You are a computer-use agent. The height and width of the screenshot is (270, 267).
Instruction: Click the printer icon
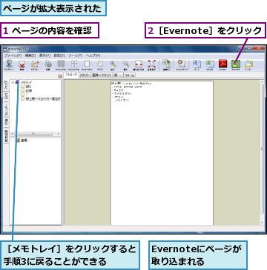[x=47, y=64]
